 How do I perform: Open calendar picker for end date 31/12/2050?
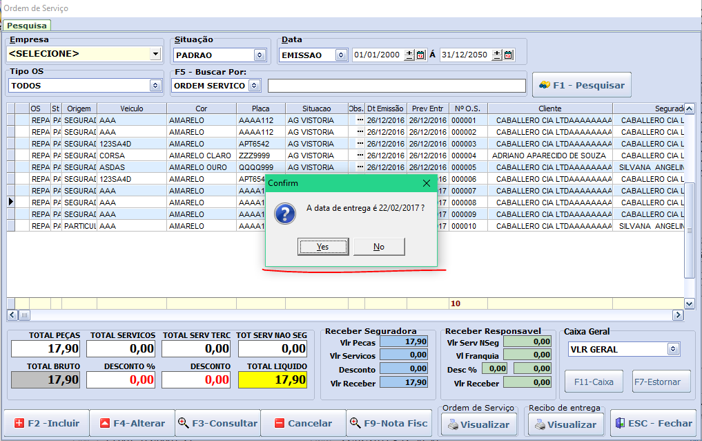[x=508, y=55]
